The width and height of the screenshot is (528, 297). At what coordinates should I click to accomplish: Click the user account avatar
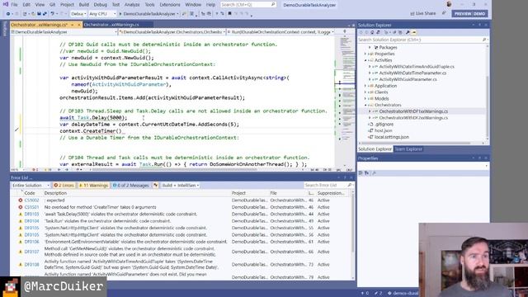pyautogui.click(x=449, y=4)
